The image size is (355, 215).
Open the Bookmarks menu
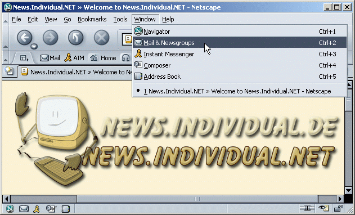[92, 19]
